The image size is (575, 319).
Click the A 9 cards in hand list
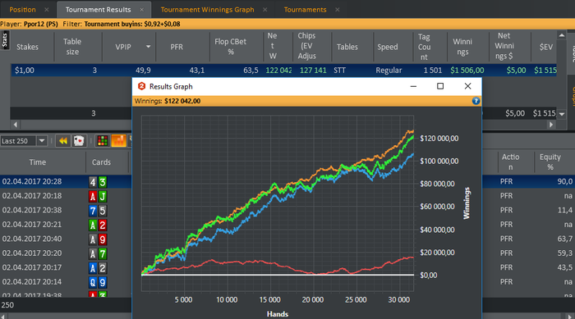(98, 239)
